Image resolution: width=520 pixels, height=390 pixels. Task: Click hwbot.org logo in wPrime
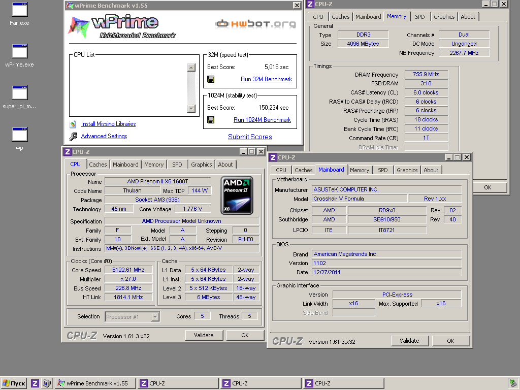coord(255,23)
